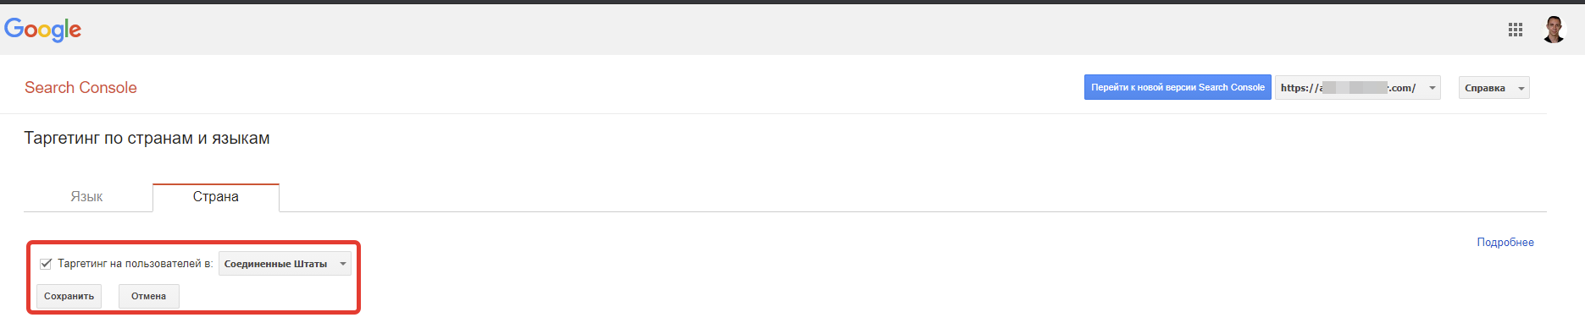The image size is (1585, 323).
Task: Select the Страна tab
Action: click(216, 197)
